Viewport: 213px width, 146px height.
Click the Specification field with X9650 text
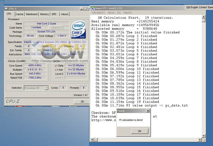(55, 42)
